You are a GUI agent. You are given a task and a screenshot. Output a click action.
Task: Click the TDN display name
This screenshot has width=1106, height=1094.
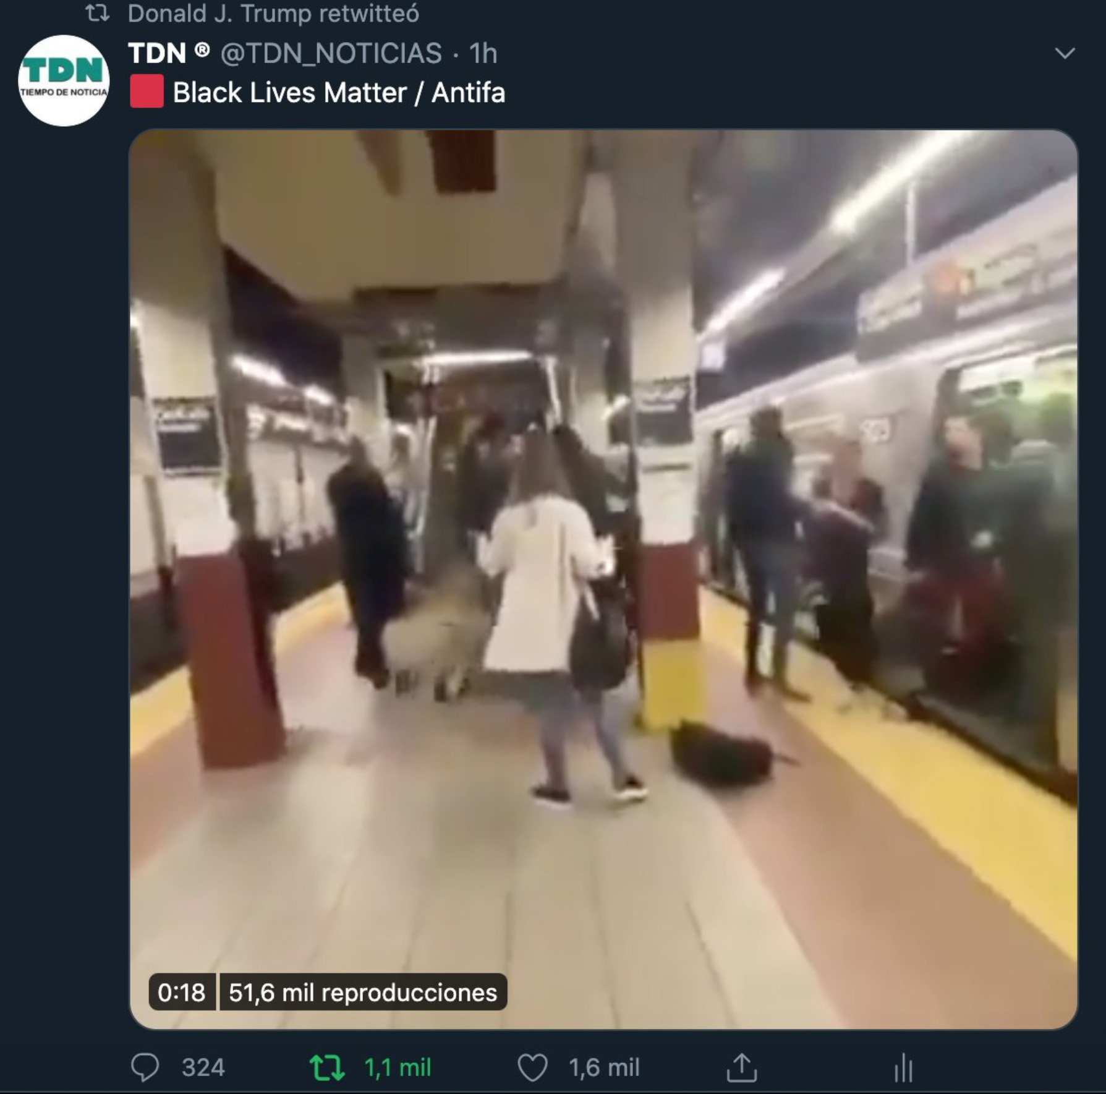(157, 54)
